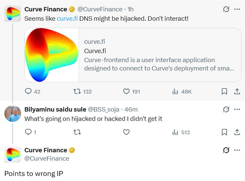This screenshot has width=245, height=181.
Task: Repost Bilyaminu saidu sule's reply
Action: click(77, 132)
